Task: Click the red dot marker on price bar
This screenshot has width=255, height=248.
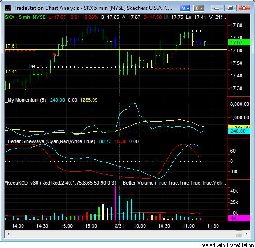Action: tap(54, 54)
